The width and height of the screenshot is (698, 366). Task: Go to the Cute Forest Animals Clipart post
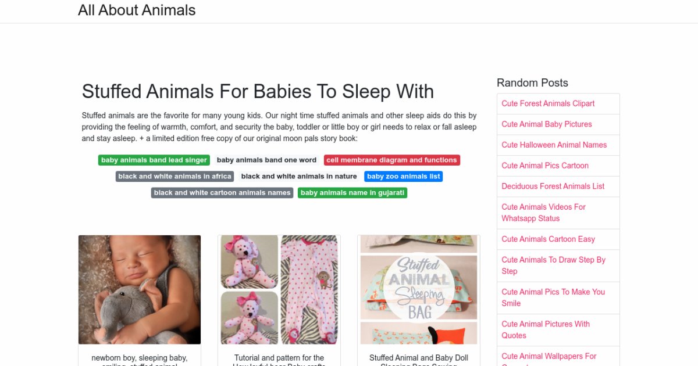click(x=548, y=103)
